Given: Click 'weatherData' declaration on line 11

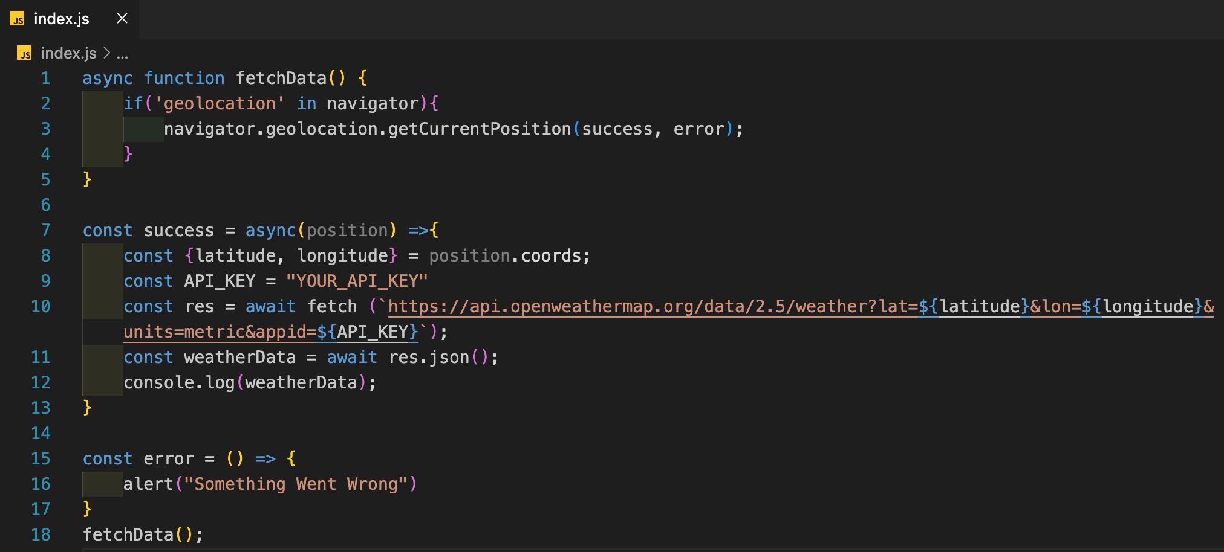Looking at the screenshot, I should 240,358.
